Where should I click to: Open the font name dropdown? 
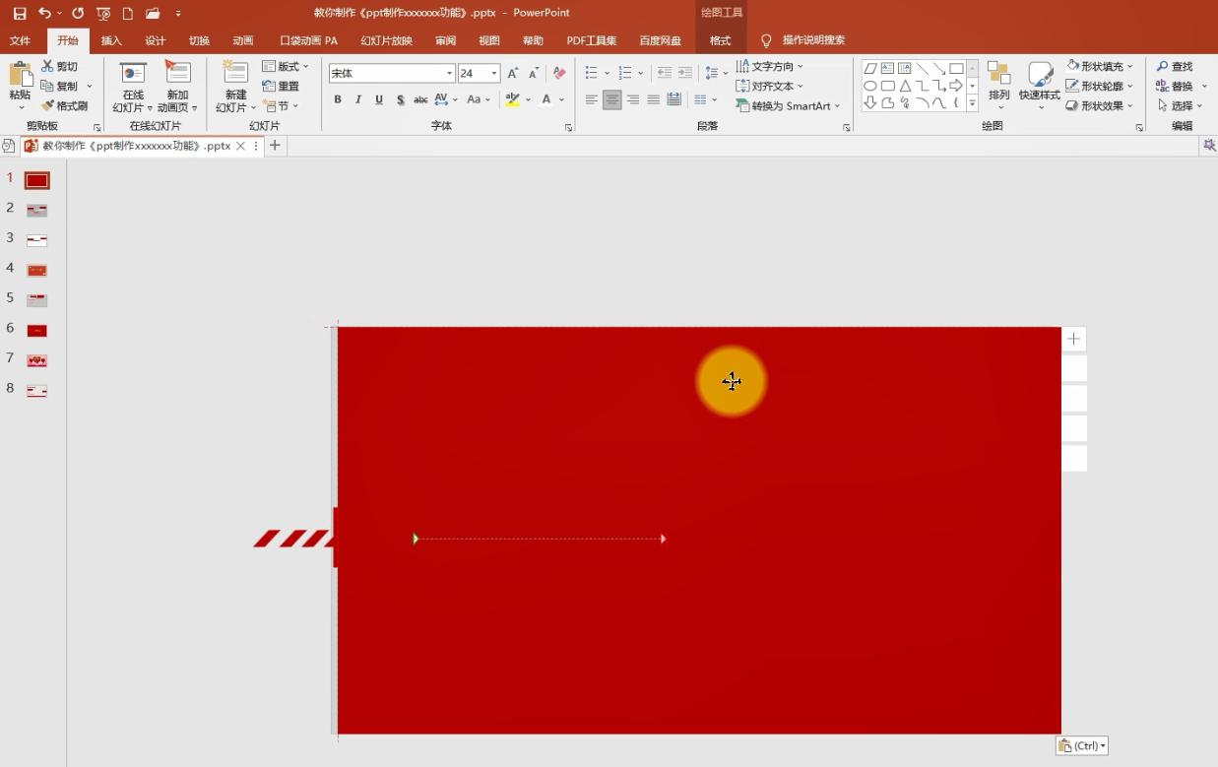coord(449,72)
